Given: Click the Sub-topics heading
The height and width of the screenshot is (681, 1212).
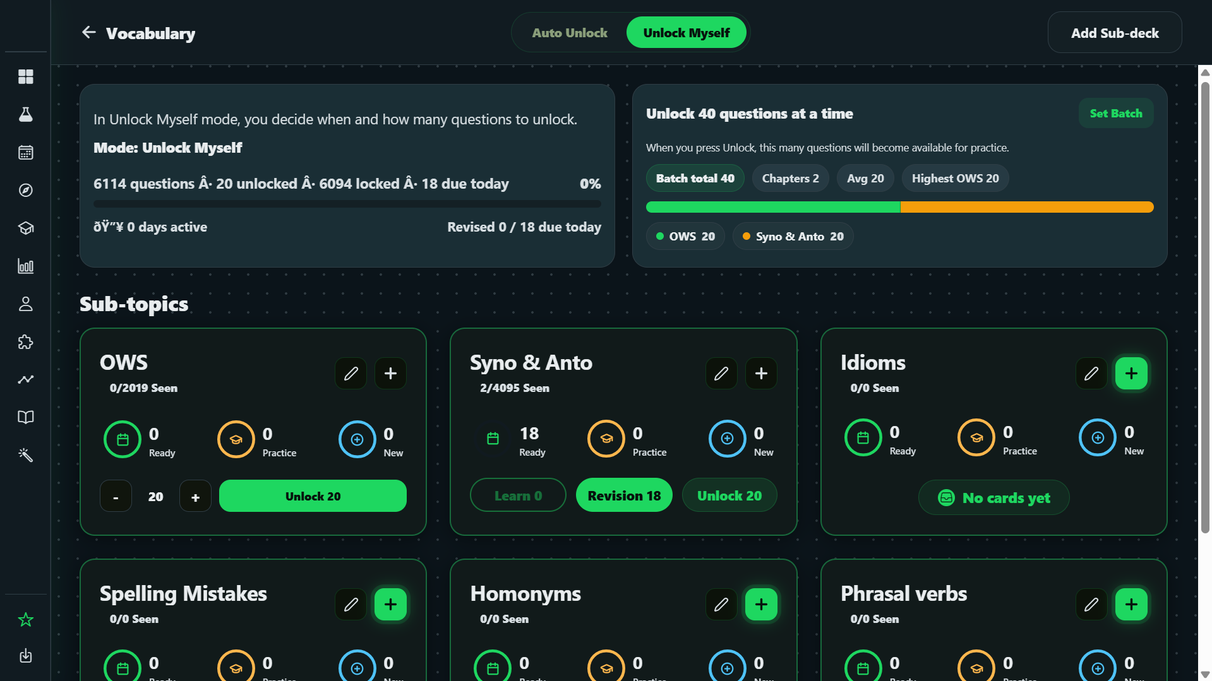Looking at the screenshot, I should pyautogui.click(x=134, y=304).
